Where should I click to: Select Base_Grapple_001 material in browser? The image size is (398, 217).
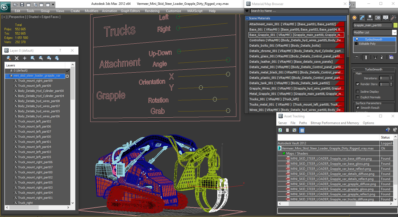pyautogui.click(x=296, y=35)
